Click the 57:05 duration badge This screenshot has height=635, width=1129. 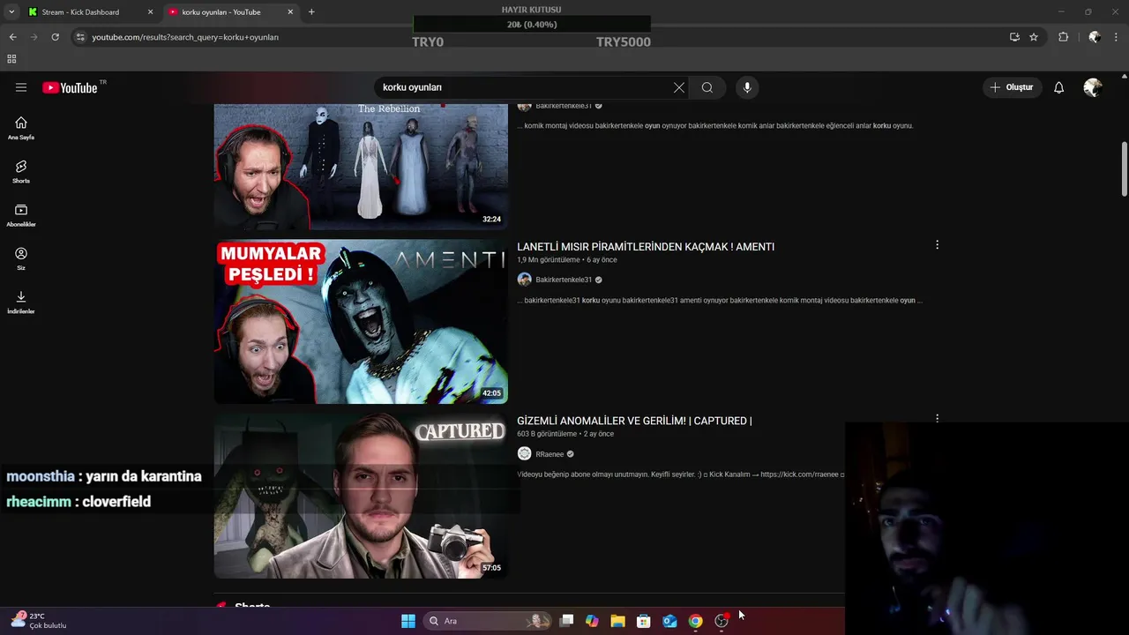click(491, 568)
